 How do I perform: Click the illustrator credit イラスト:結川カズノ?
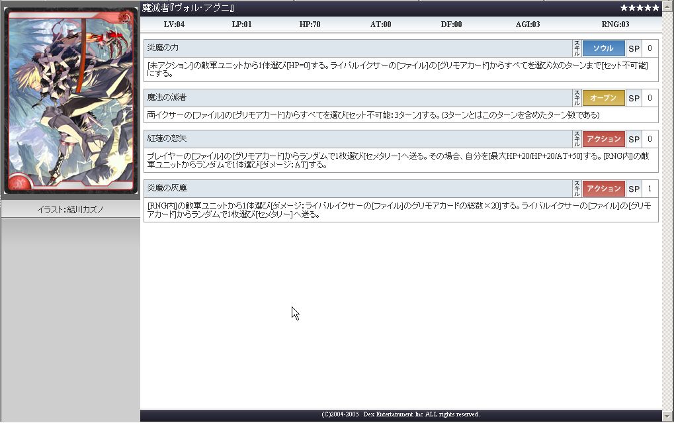[70, 210]
